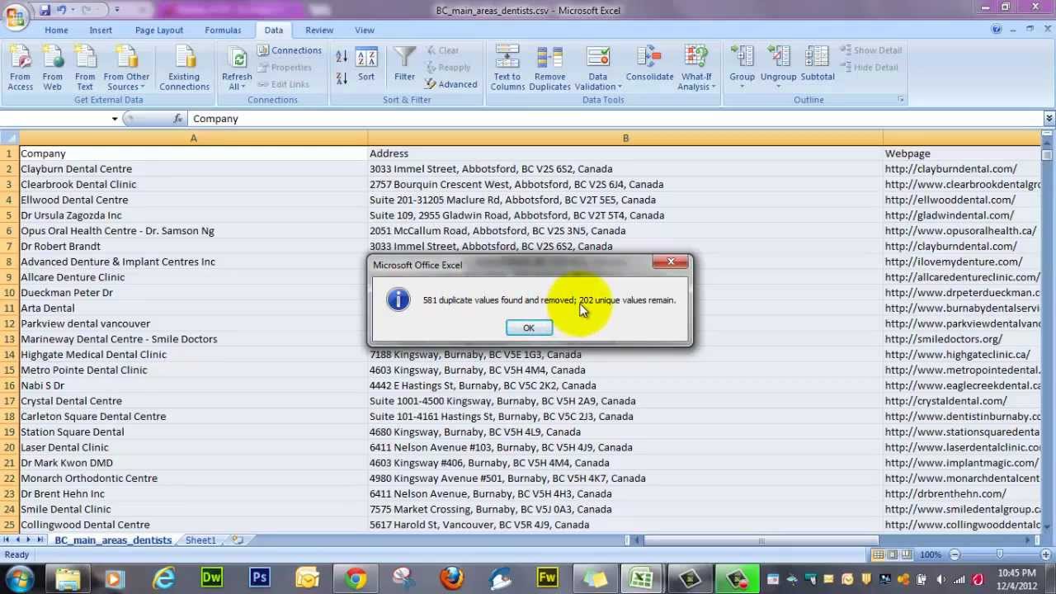Open the Office Button menu
Viewport: 1056px width, 594px height.
click(15, 16)
